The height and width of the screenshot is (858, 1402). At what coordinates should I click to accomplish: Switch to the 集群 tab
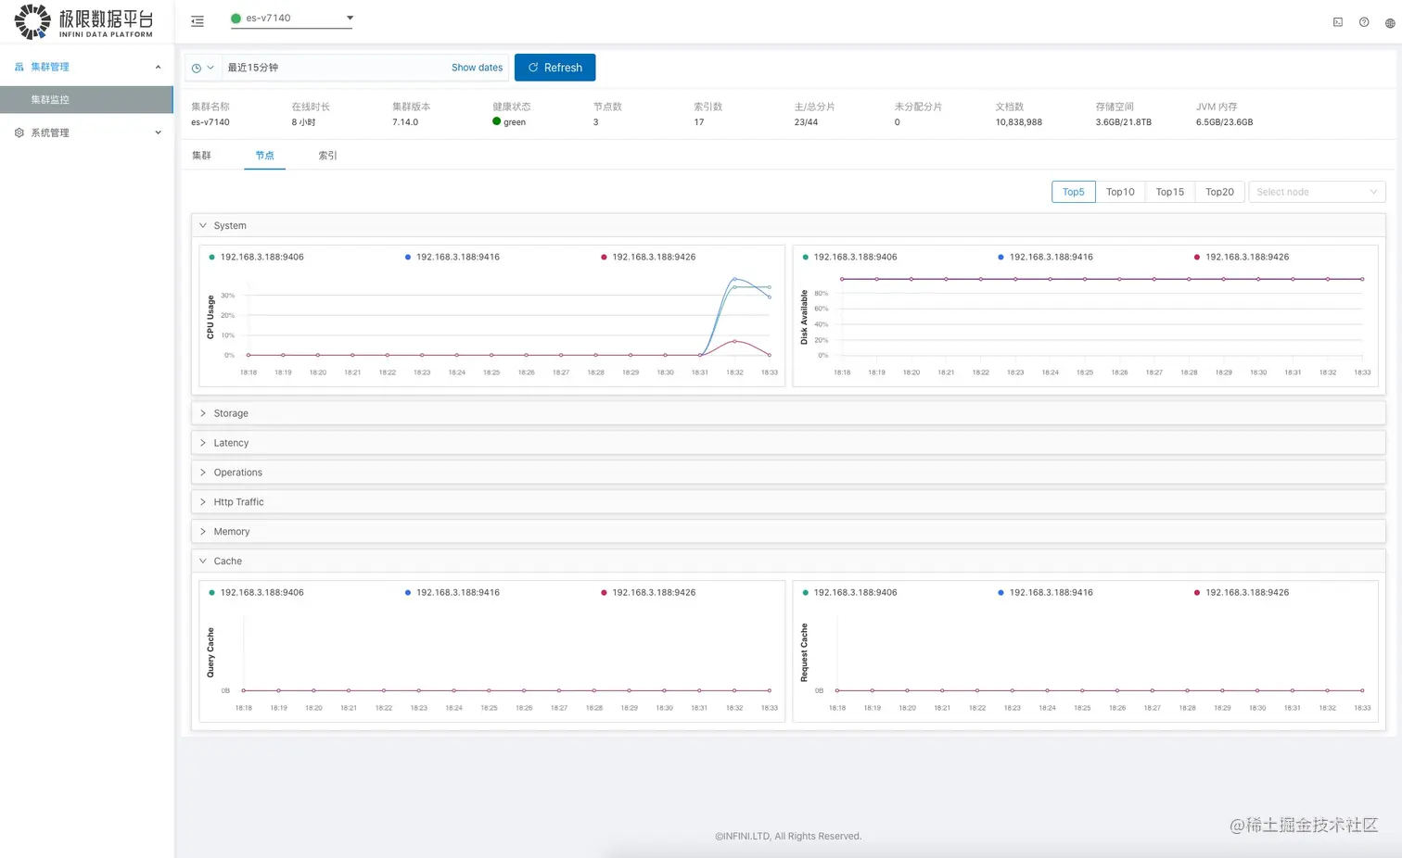pos(201,156)
